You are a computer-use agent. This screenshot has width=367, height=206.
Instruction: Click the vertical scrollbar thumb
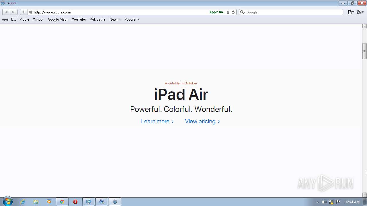pyautogui.click(x=364, y=51)
